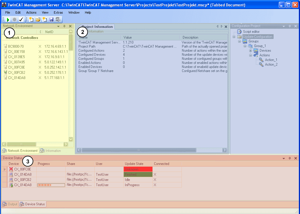This screenshot has width=300, height=214.
Task: Collapse the Actions tree node
Action: coord(250,55)
